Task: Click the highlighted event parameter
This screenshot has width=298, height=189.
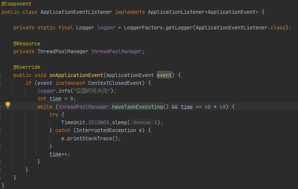Action: 164,75
